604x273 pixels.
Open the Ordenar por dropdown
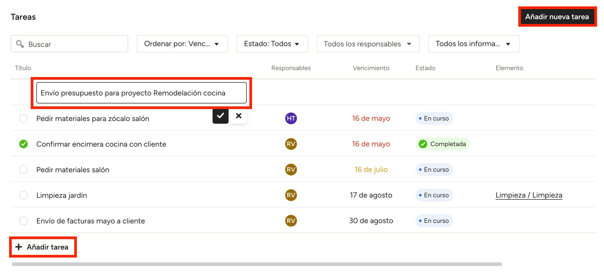182,44
